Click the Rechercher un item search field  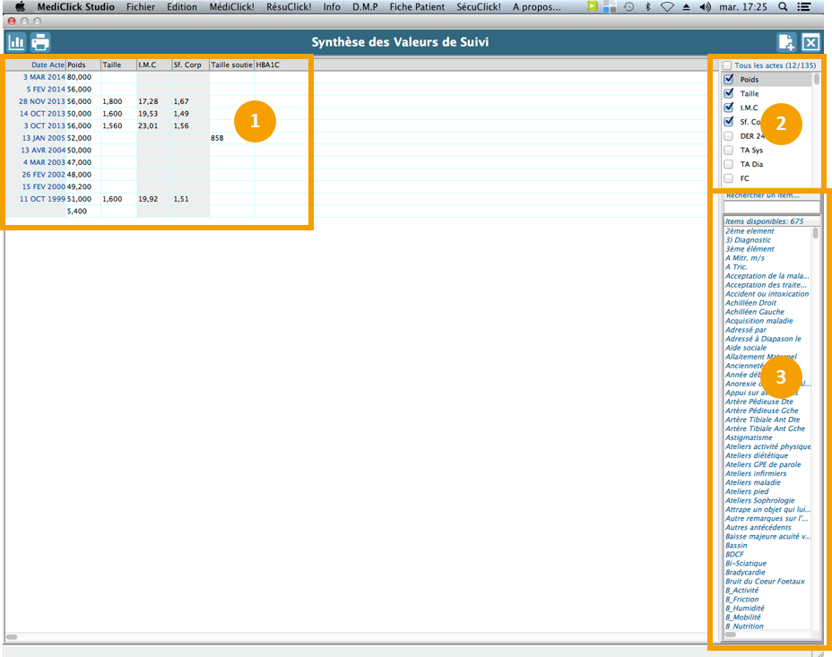pos(770,208)
